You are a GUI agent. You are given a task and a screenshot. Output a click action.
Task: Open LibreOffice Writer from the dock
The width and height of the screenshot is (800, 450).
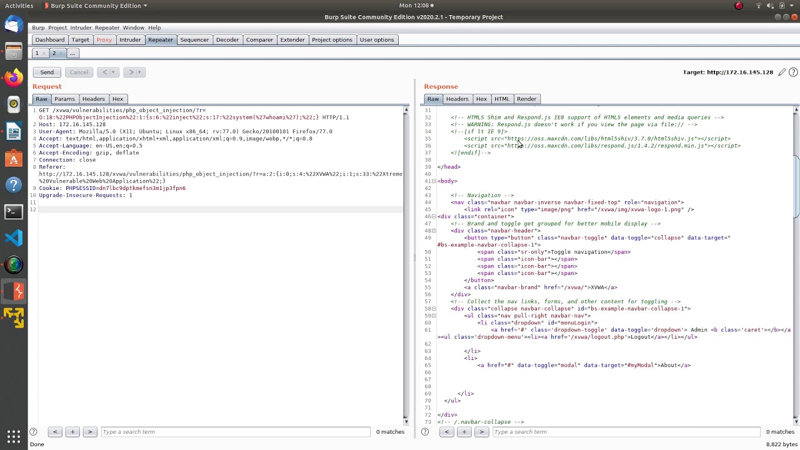click(x=14, y=132)
